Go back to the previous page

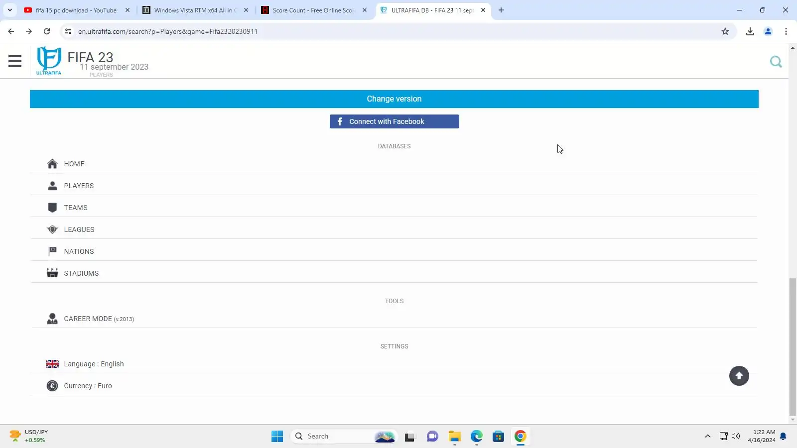point(11,31)
